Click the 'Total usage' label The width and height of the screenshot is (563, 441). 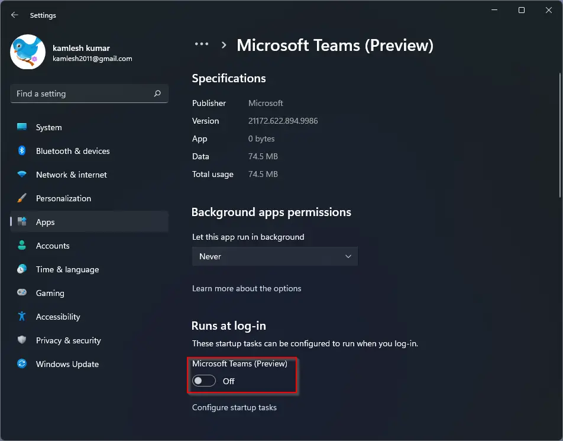point(212,174)
